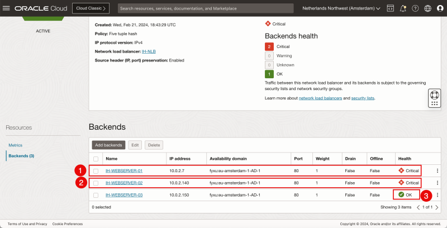Check the select-all backends header checkbox

pos(96,159)
